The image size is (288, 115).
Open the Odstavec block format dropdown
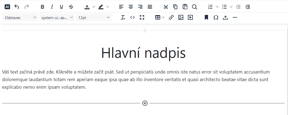pos(20,18)
